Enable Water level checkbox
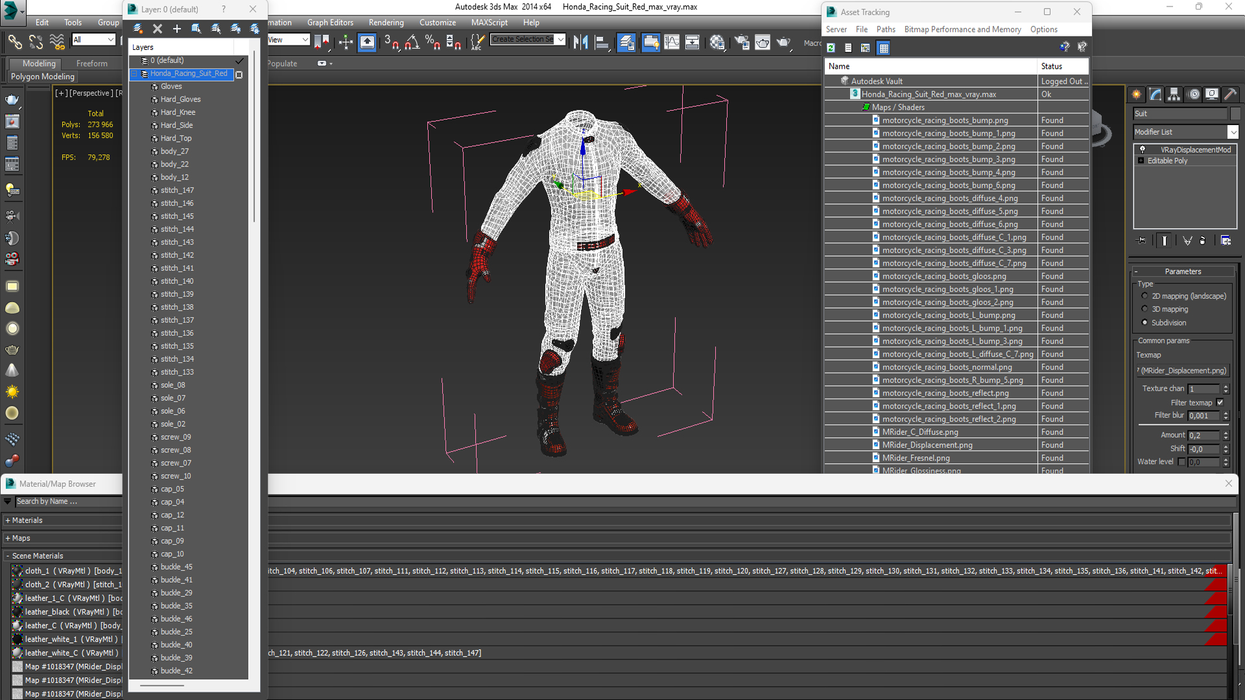The height and width of the screenshot is (700, 1245). click(1181, 461)
